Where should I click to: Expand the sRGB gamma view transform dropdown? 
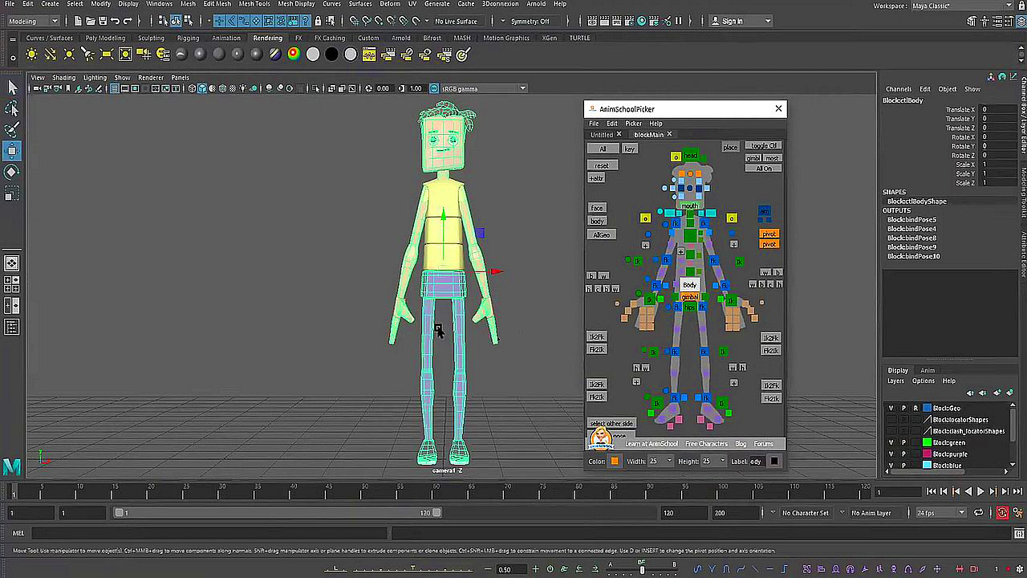coord(522,88)
